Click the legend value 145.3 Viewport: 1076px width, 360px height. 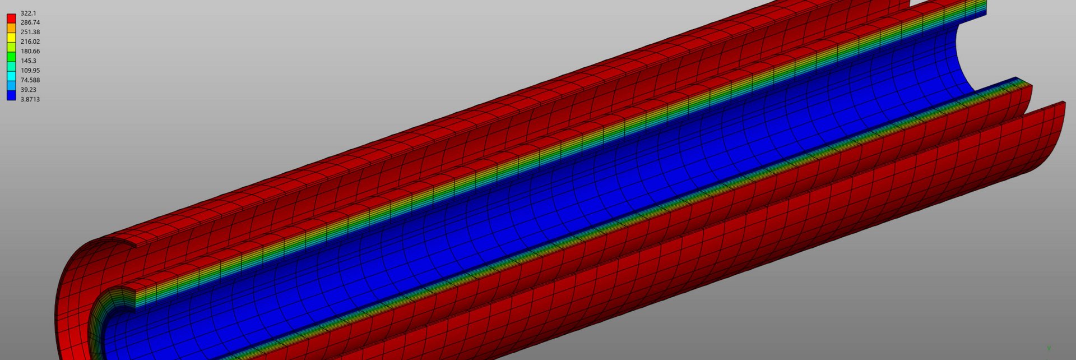pos(28,61)
